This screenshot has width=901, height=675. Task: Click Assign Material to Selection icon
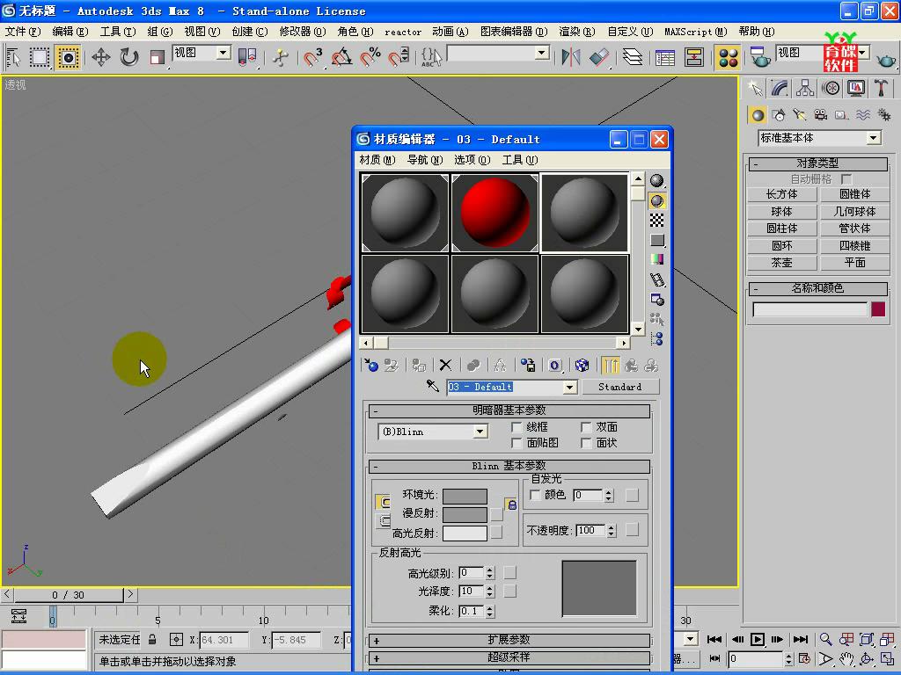coord(419,365)
